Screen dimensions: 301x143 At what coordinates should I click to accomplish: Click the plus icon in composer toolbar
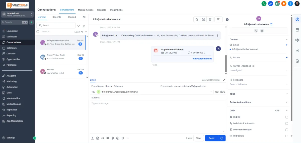(128, 138)
